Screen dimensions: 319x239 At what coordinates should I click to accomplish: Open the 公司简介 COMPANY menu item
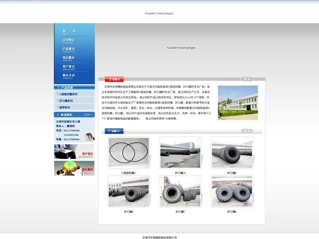pos(69,41)
